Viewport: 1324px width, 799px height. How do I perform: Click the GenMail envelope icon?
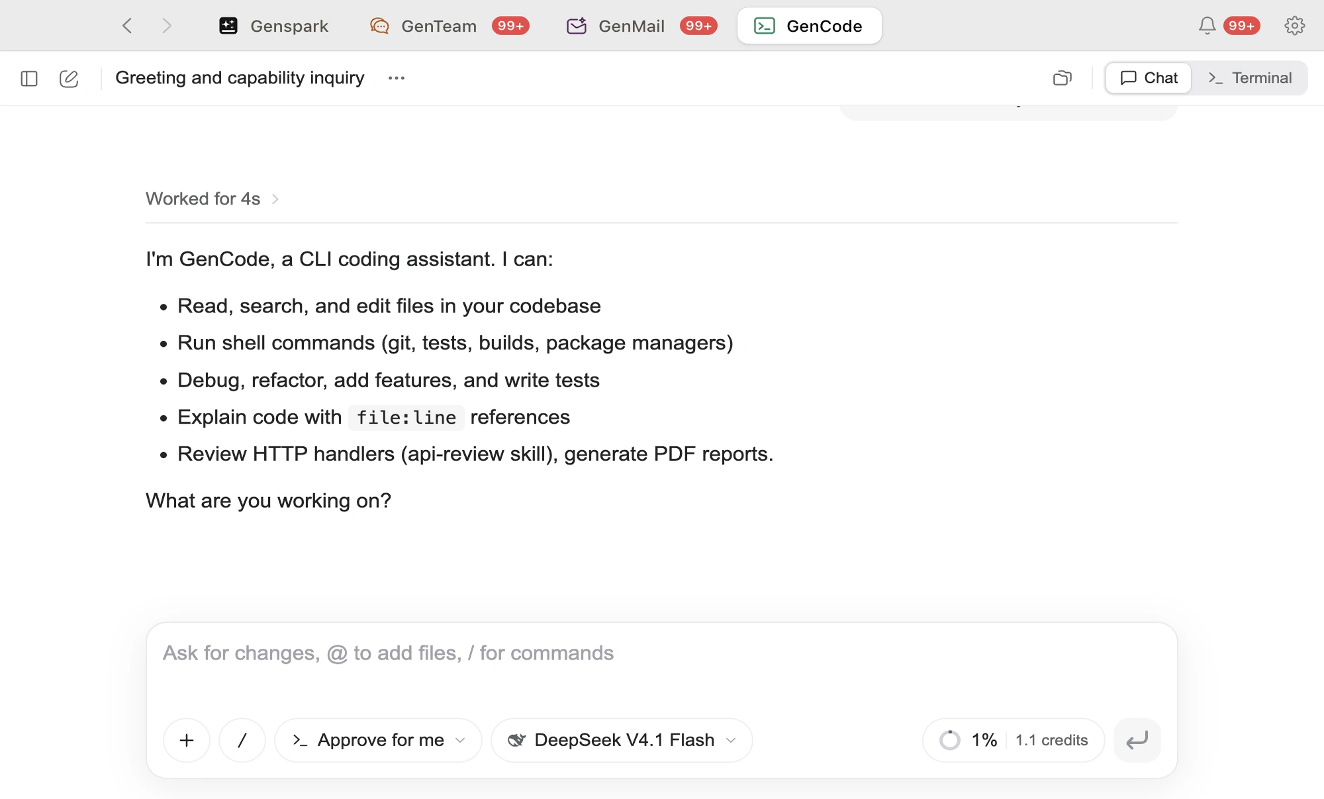tap(577, 26)
